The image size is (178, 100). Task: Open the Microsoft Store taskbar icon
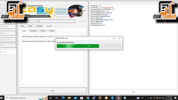click(x=81, y=98)
